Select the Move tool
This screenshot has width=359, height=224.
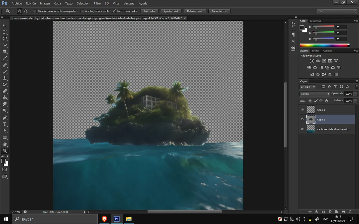point(5,25)
